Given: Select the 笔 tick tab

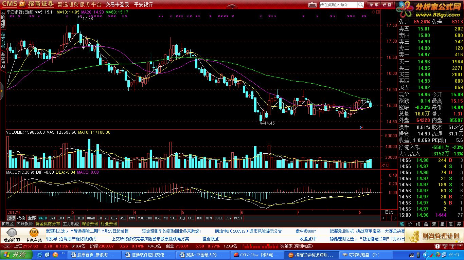Looking at the screenshot, I should click(x=402, y=224).
